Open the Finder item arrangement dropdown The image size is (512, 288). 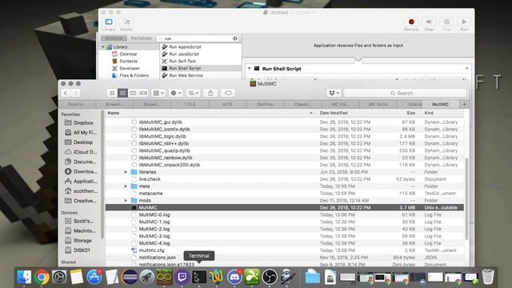pos(158,93)
